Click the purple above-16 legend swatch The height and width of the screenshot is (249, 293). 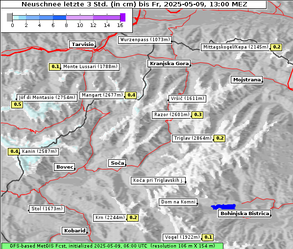(122, 17)
